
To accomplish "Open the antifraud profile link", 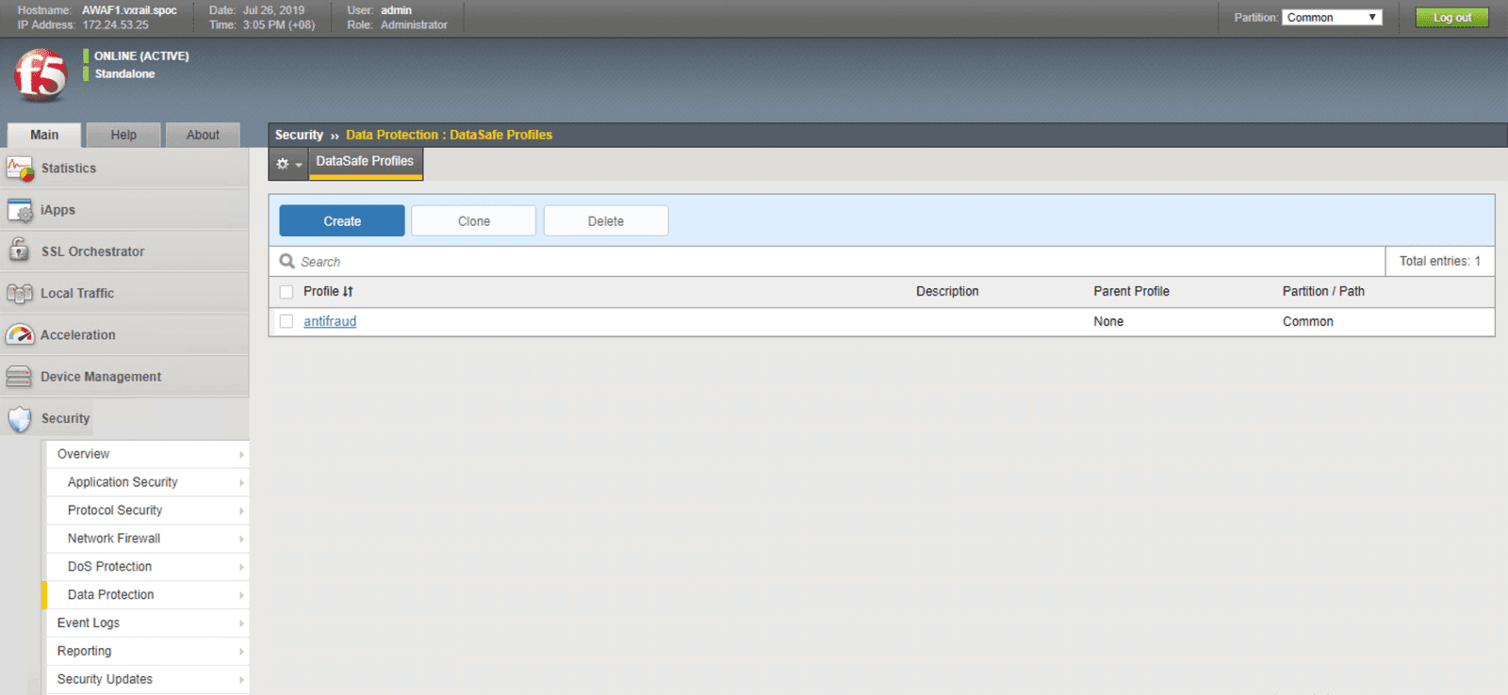I will (x=330, y=321).
